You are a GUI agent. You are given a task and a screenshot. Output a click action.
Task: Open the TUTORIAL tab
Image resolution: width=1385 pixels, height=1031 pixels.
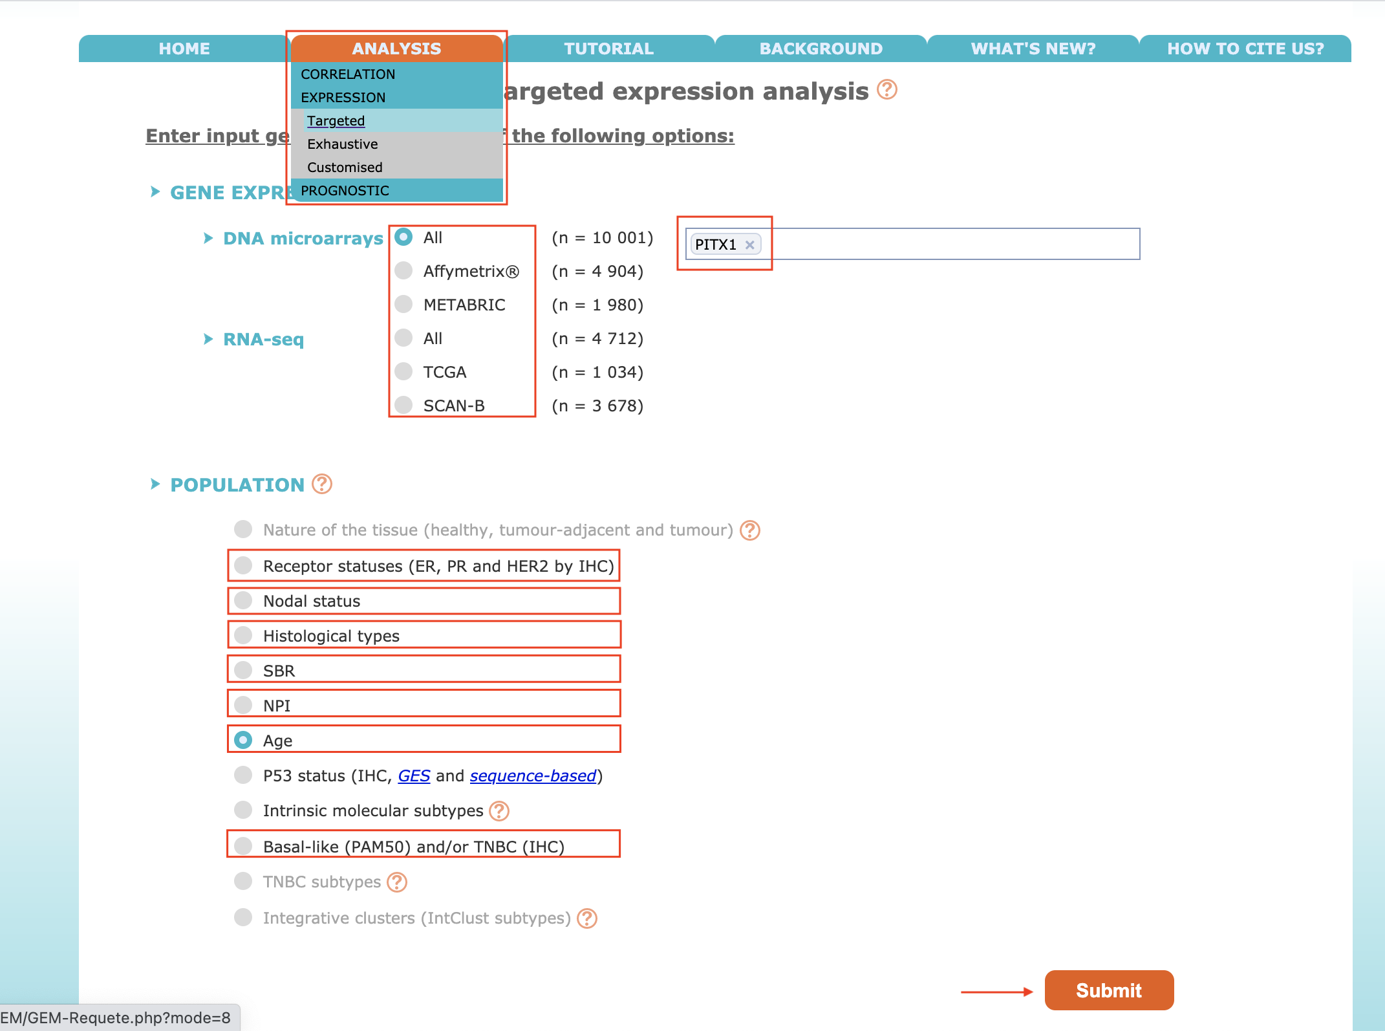click(608, 49)
